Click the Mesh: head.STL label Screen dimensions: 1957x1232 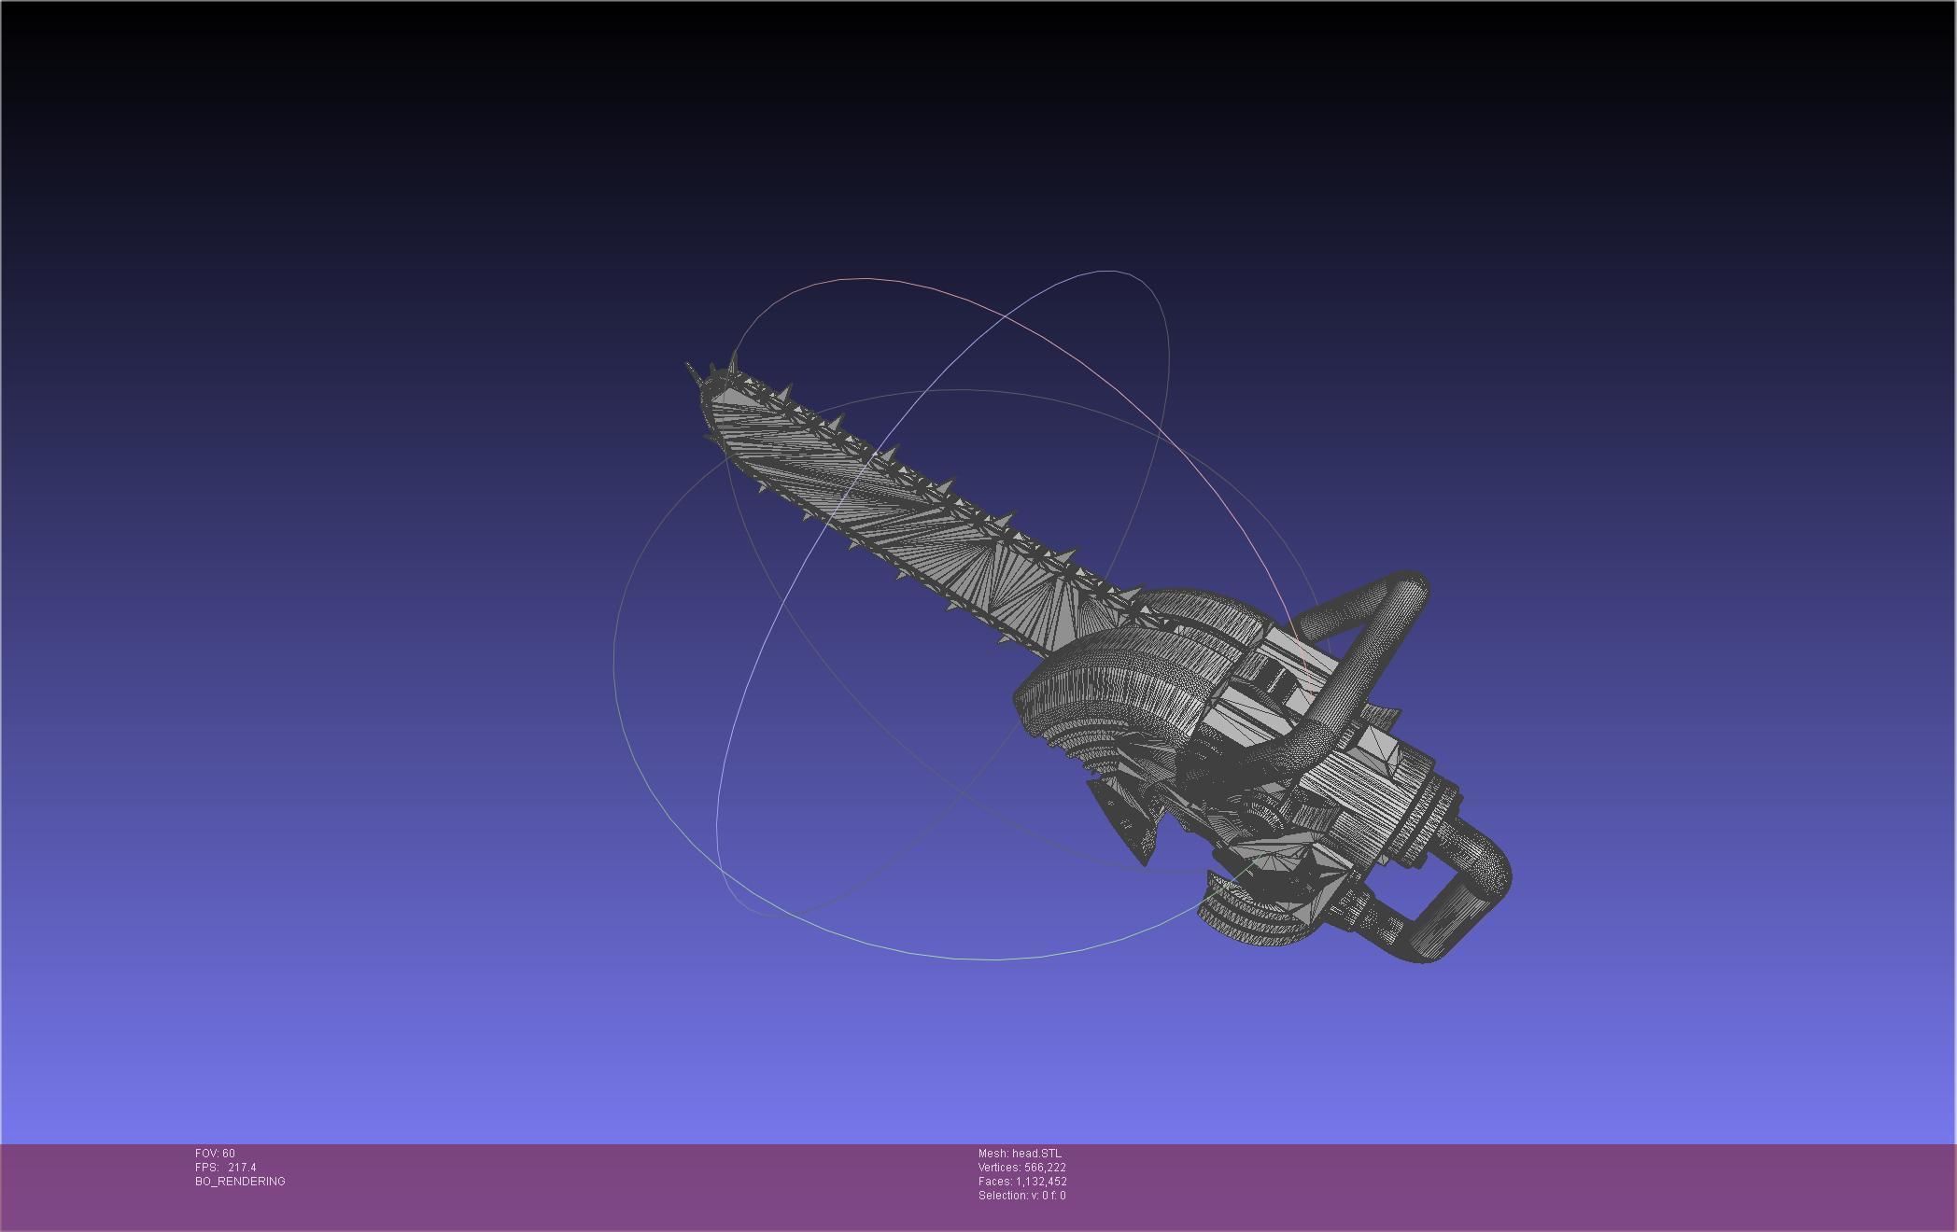tap(1020, 1154)
